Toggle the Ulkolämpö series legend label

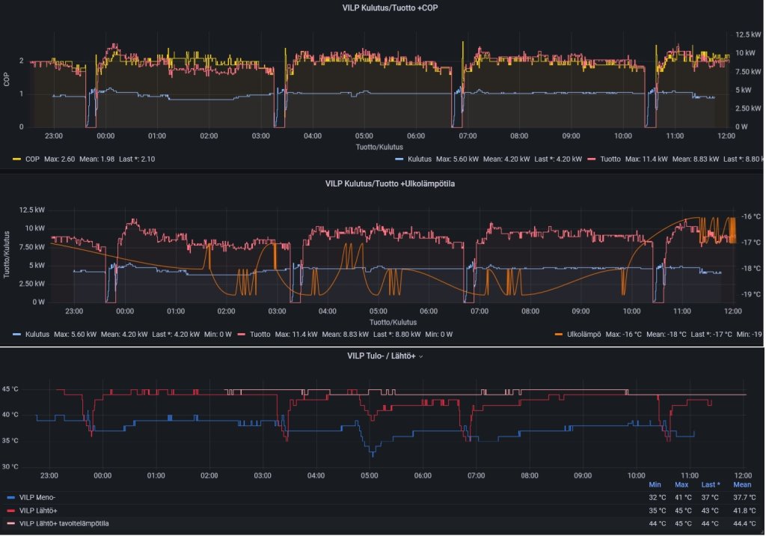[x=584, y=334]
